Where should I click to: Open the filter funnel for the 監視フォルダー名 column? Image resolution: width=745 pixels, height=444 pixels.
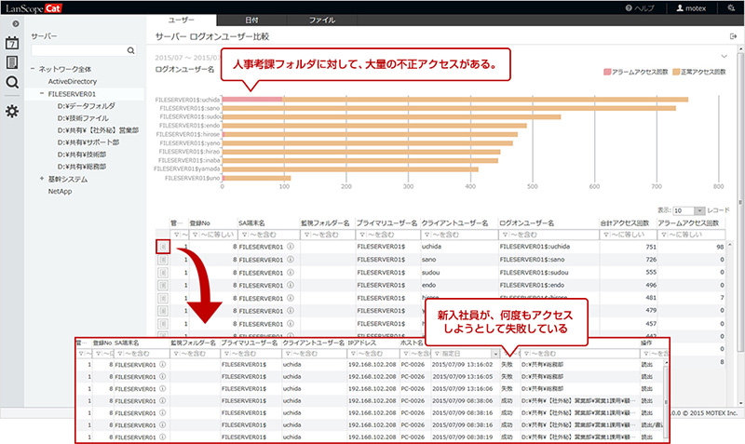(307, 235)
